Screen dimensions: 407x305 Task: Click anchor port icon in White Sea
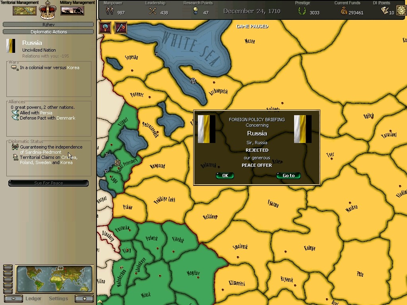(157, 54)
